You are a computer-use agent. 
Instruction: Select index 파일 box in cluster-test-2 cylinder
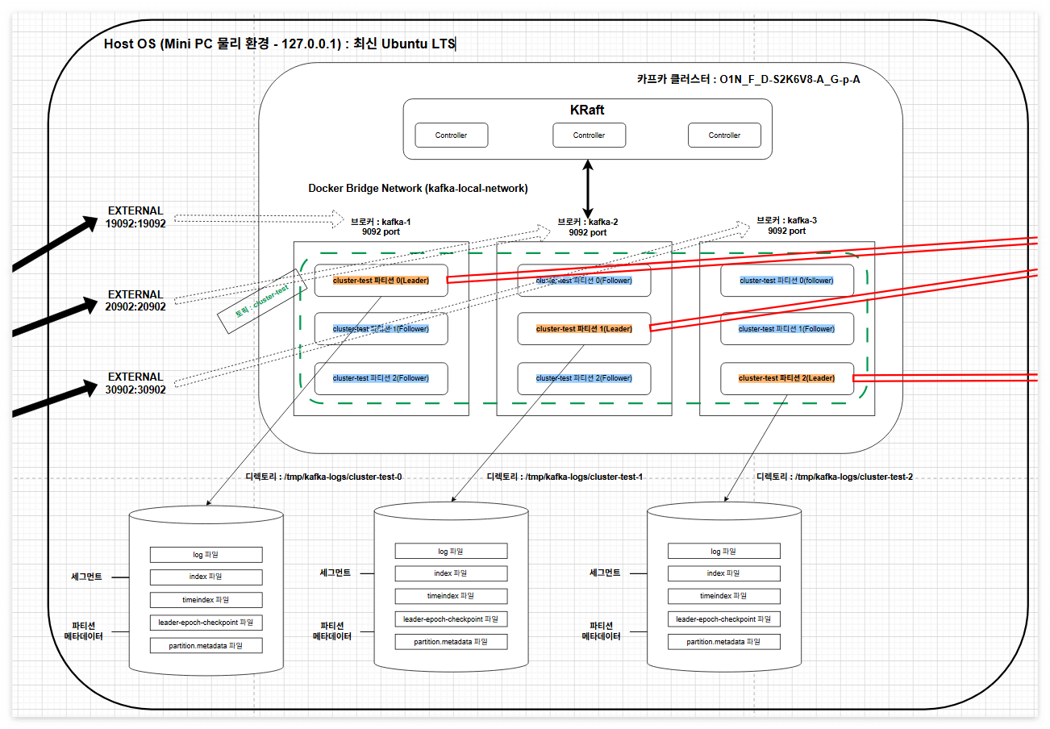(x=723, y=573)
